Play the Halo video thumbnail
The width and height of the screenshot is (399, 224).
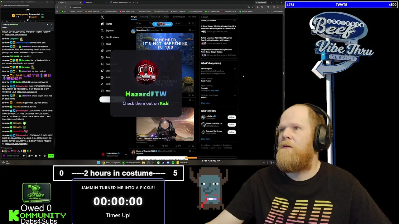(x=165, y=124)
